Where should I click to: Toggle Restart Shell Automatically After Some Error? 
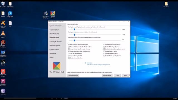pyautogui.click(x=69, y=47)
